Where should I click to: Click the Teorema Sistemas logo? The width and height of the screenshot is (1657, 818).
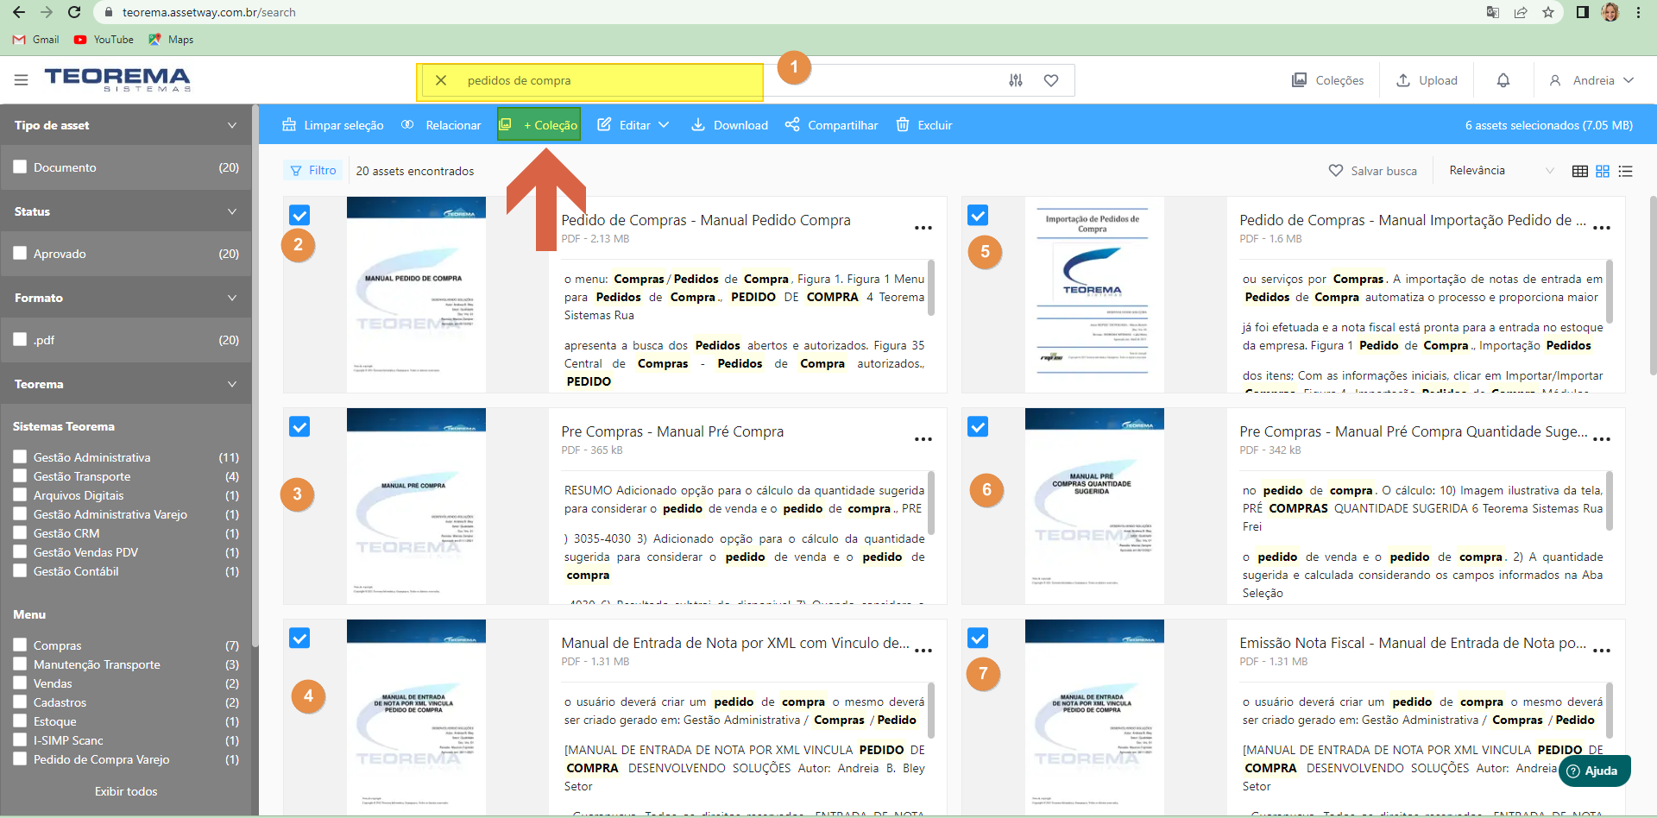pos(117,79)
